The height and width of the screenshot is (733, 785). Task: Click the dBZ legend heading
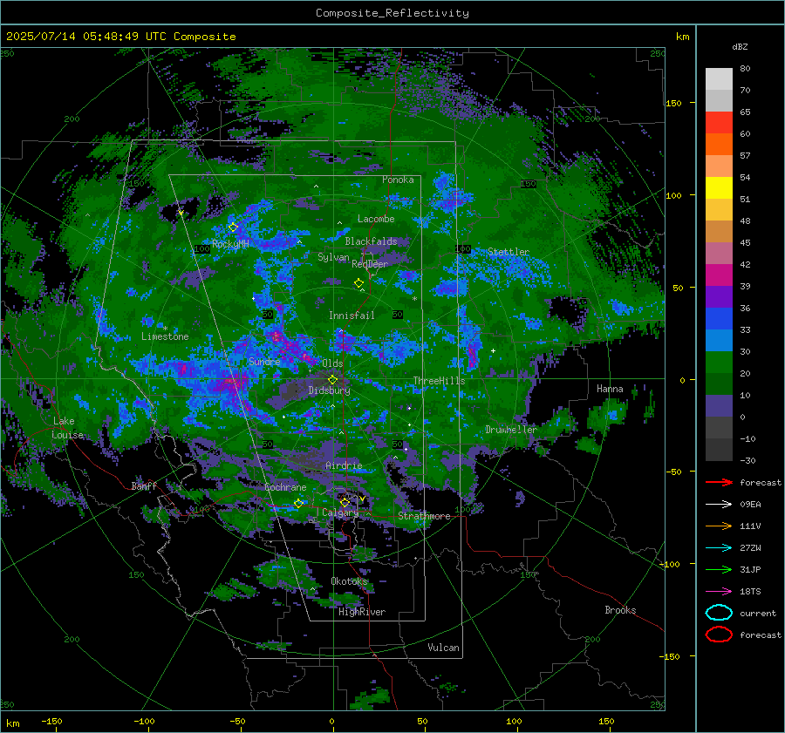[x=740, y=46]
